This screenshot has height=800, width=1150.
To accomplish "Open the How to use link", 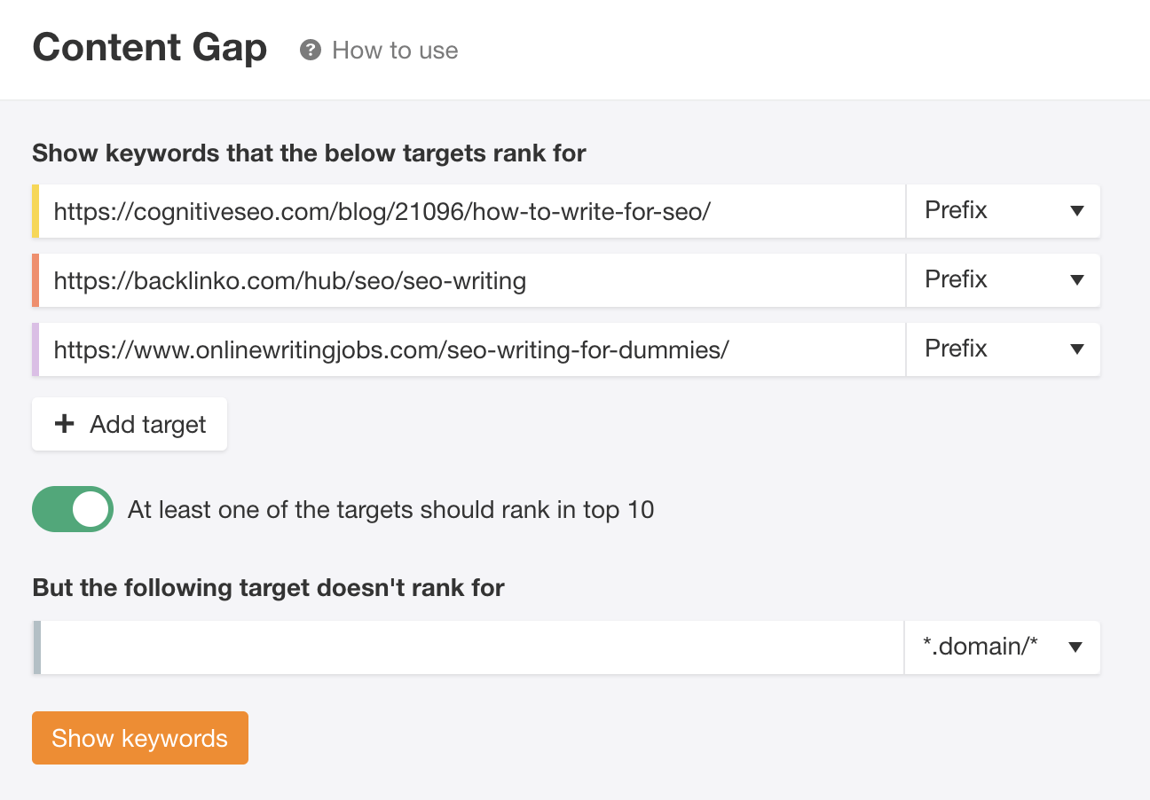I will pyautogui.click(x=394, y=51).
